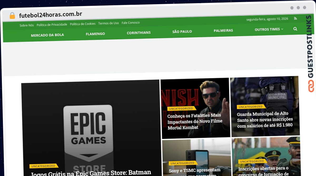Screen dimensions: 316x176
Task: Click Uncategorized tag on Epic Games article
Action: tap(43, 166)
